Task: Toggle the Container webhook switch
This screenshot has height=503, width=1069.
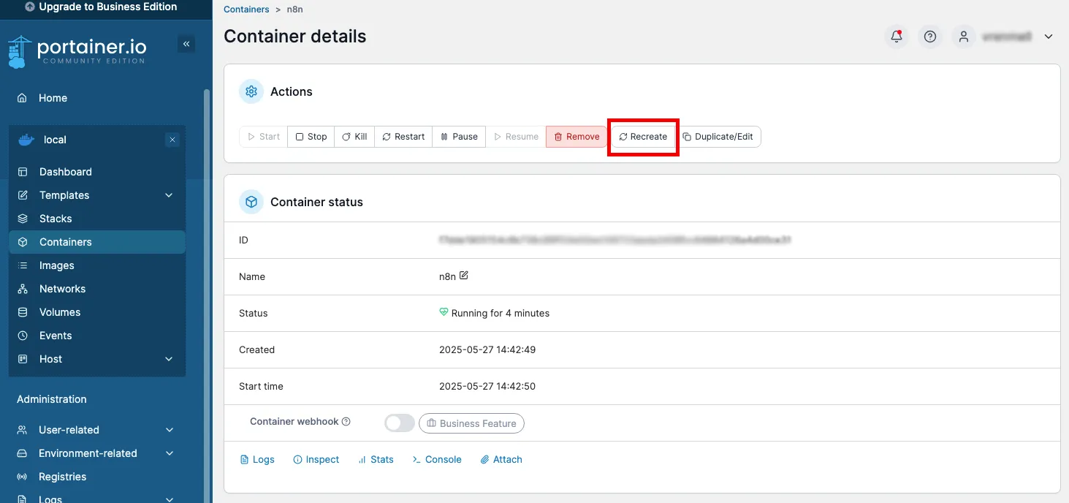Action: point(399,423)
